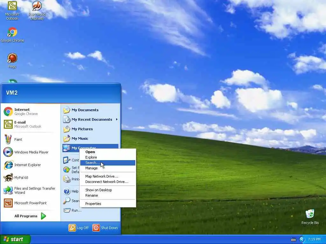Open the Microsoft Outlook desktop icon
The height and width of the screenshot is (244, 326).
coord(12,11)
